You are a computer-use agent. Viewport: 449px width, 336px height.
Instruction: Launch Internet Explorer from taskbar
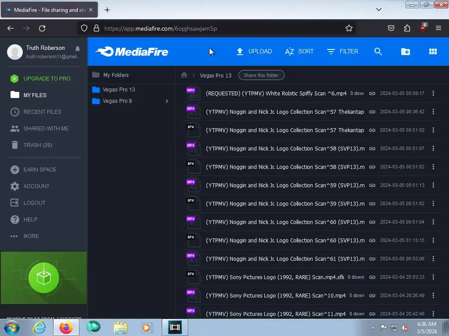39,327
